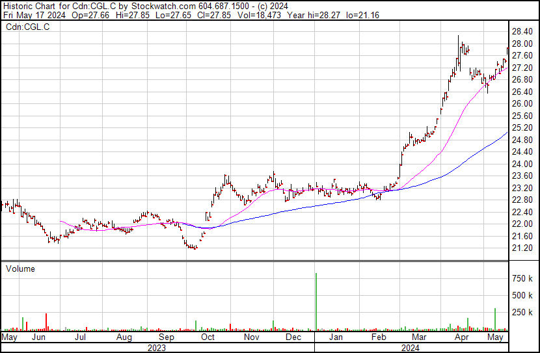Screen dimensions: 540x353
Task: Select the 21.20 price axis label
Action: click(x=522, y=248)
